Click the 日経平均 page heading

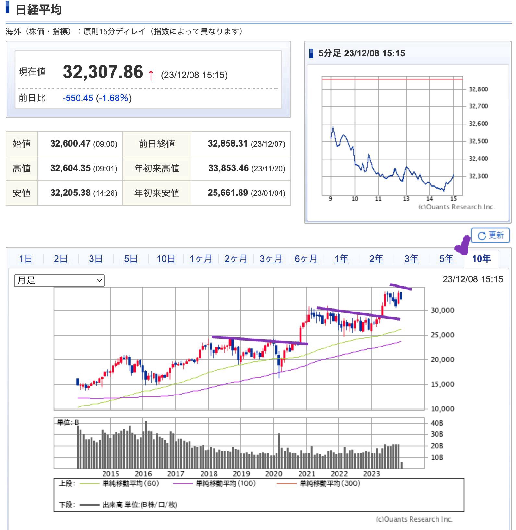point(39,10)
